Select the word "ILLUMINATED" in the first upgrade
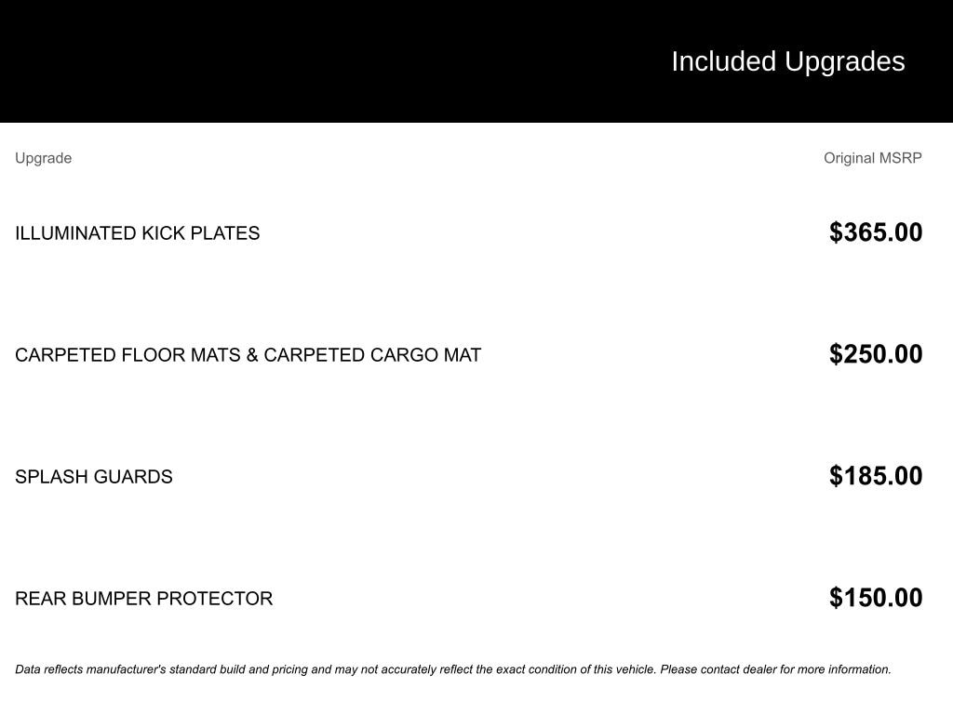This screenshot has width=953, height=714. [75, 233]
